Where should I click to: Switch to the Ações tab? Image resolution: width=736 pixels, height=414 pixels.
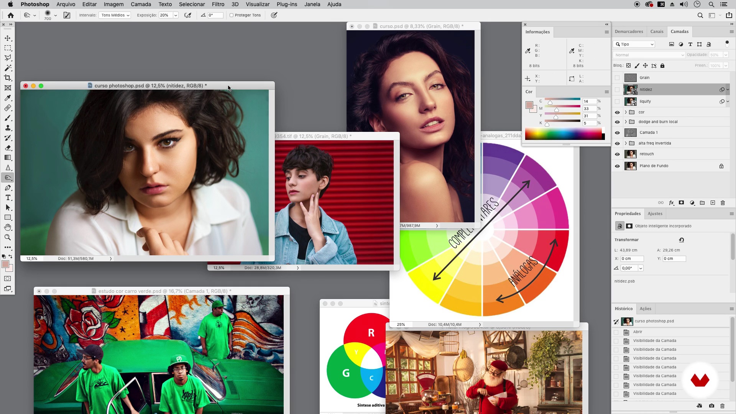(645, 309)
